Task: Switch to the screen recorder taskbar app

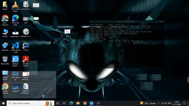Action: (x=92, y=103)
